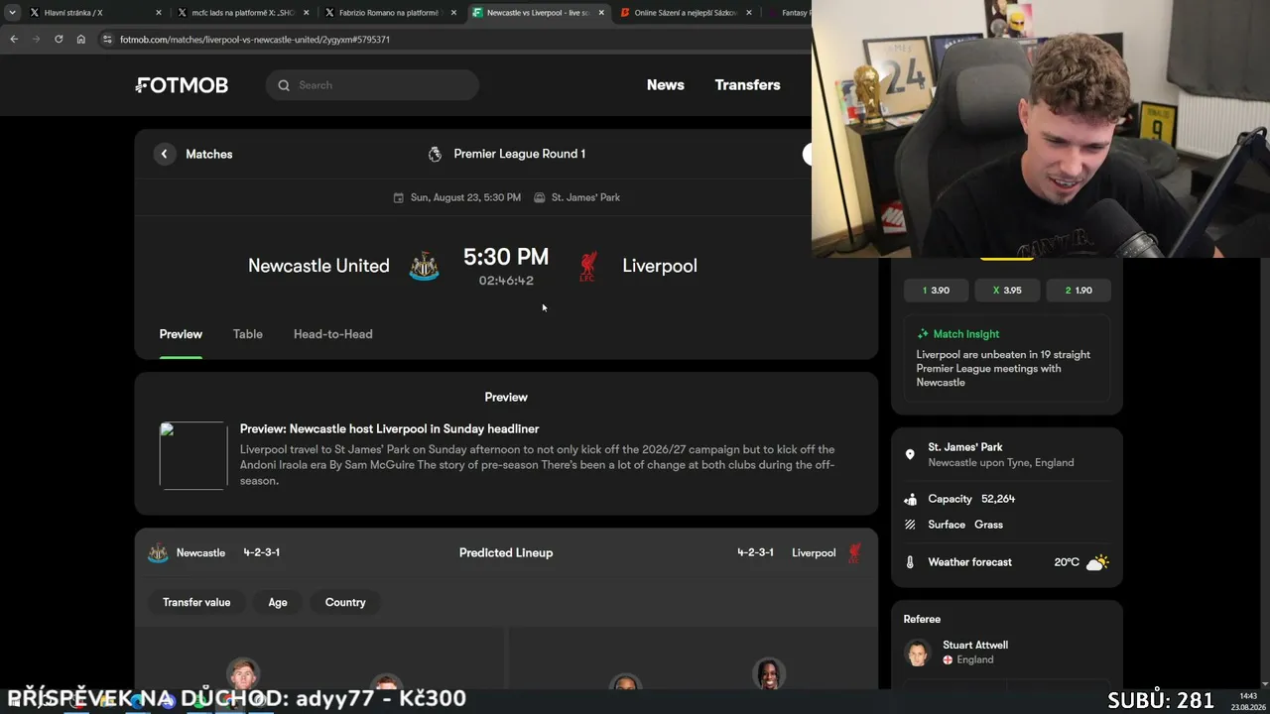This screenshot has width=1270, height=714.
Task: Click the site information icon in address bar
Action: (x=108, y=40)
